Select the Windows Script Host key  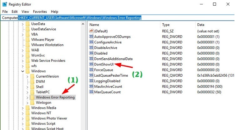(47, 128)
